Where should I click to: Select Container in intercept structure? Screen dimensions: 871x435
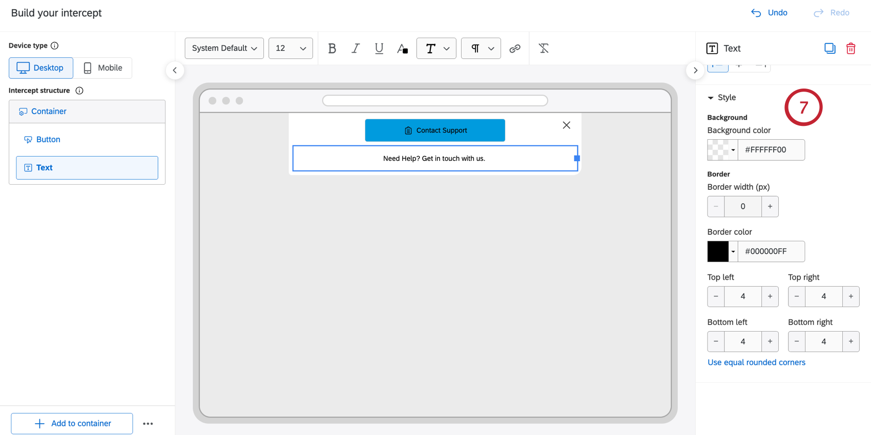point(87,112)
